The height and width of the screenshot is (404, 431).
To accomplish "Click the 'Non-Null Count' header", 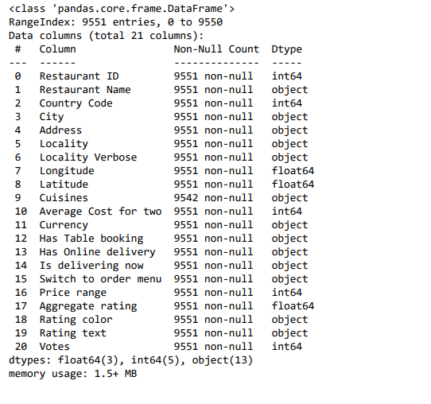I will click(x=216, y=49).
